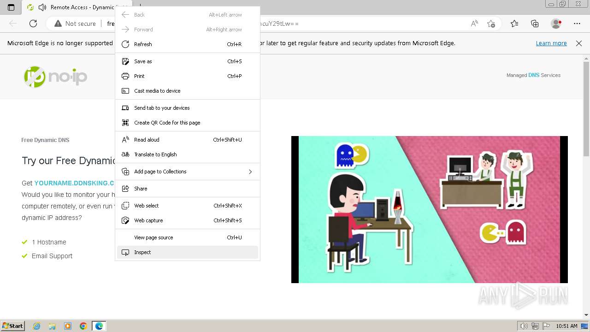This screenshot has width=590, height=332.
Task: Open Collections toolbar icon
Action: coord(535,24)
